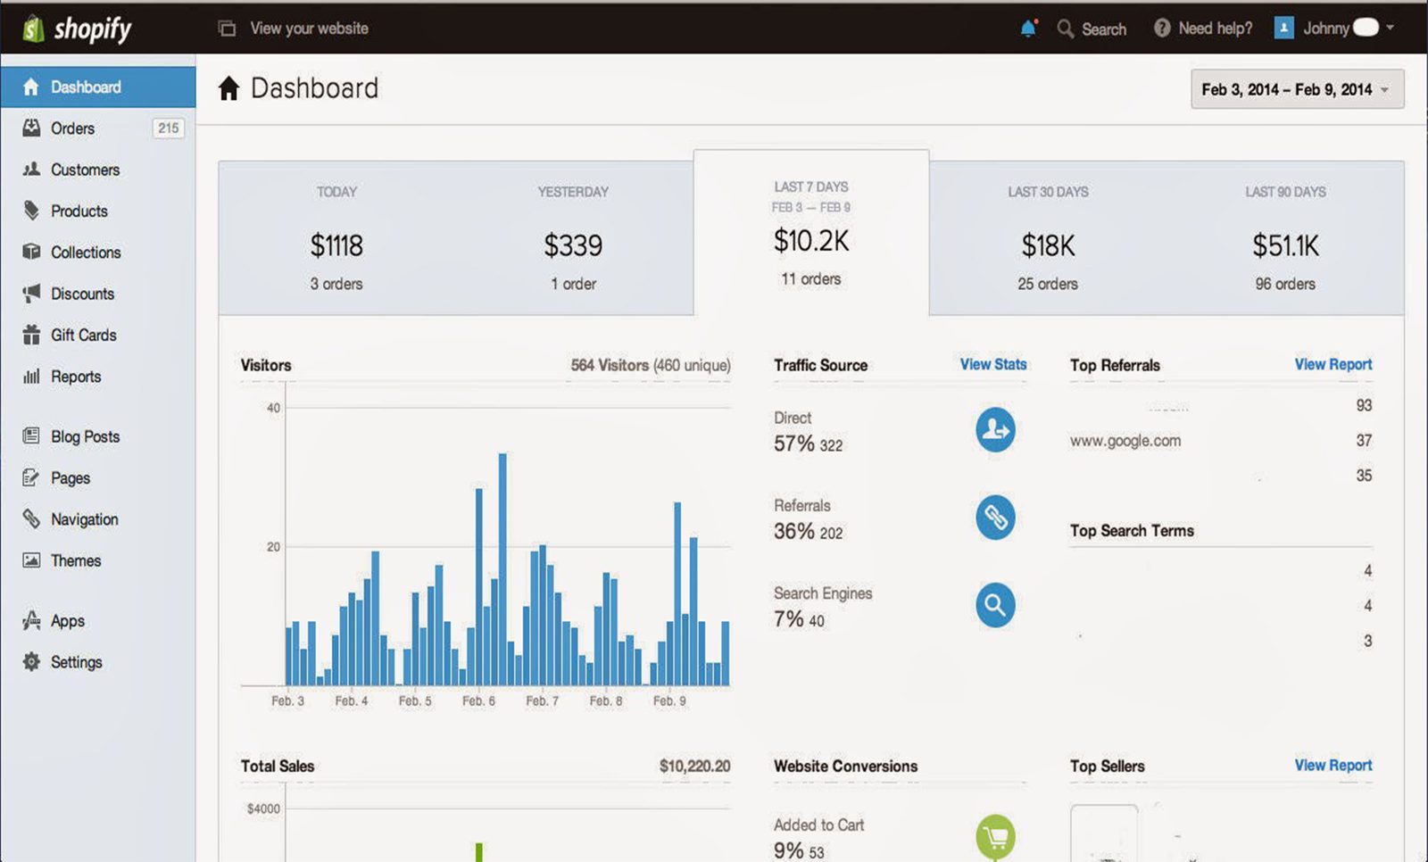1428x862 pixels.
Task: Open View Report for Top Referrals
Action: [1333, 364]
